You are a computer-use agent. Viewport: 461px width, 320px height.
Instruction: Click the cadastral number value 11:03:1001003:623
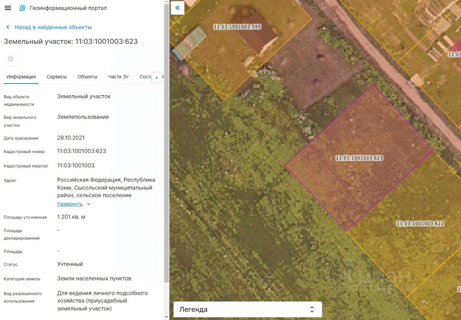[82, 151]
